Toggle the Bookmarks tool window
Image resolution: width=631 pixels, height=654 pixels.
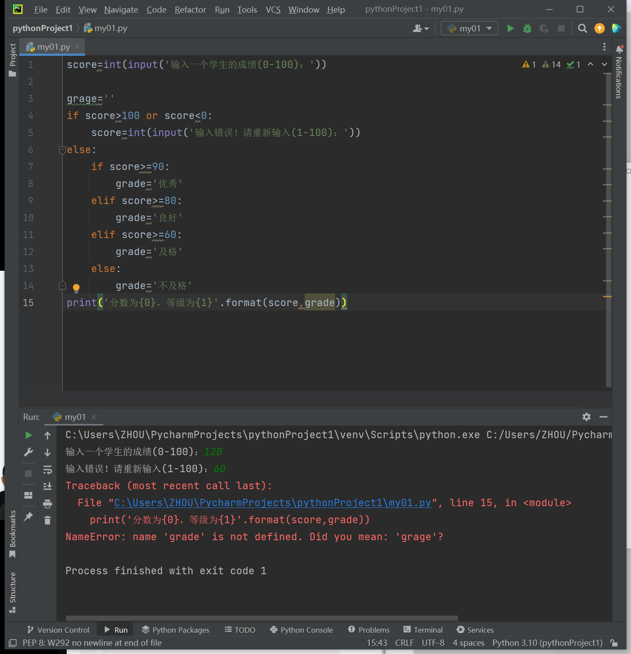pyautogui.click(x=12, y=534)
